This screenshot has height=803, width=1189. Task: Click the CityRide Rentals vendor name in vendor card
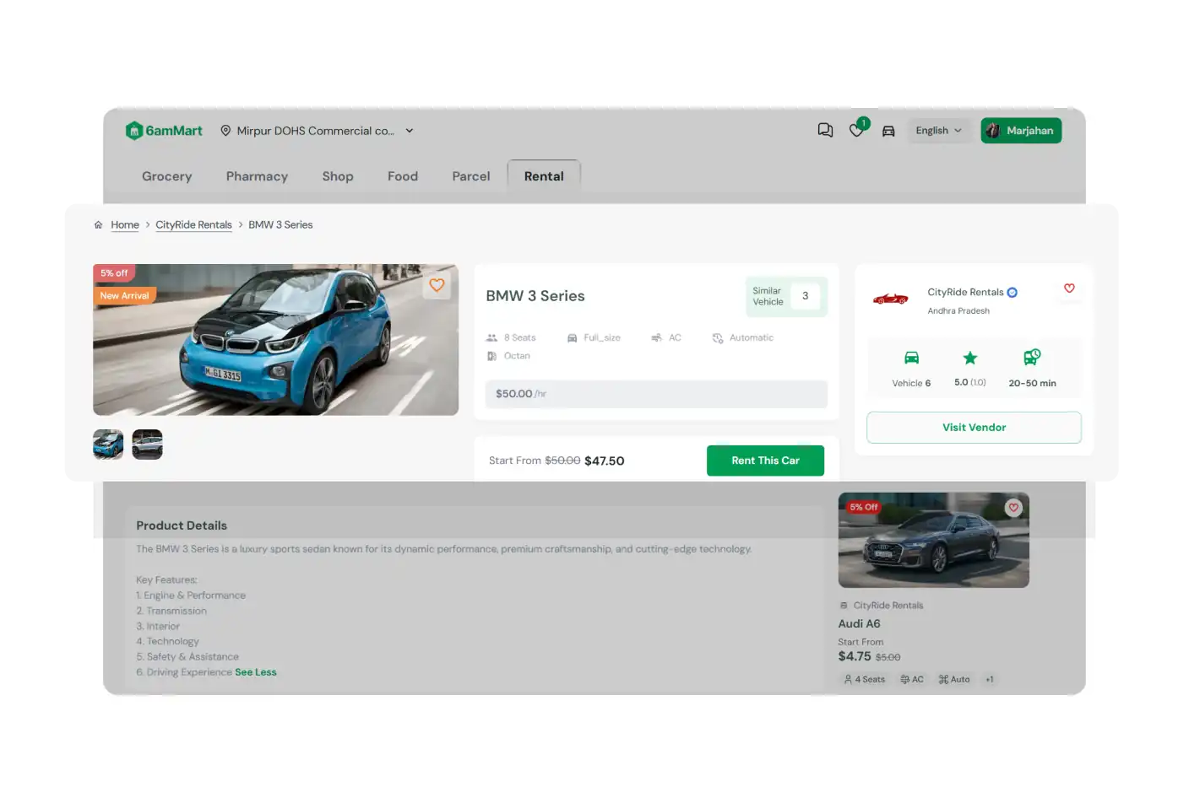point(965,293)
